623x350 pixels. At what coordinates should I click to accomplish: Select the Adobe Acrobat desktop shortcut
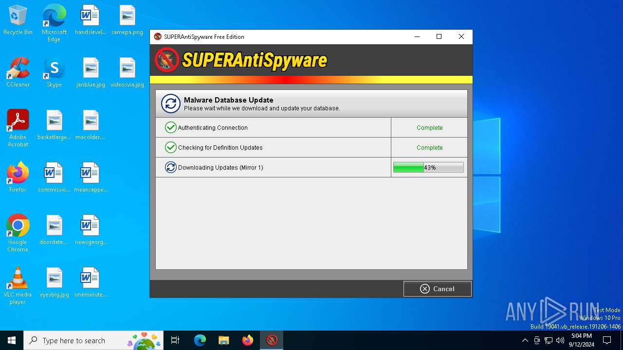(x=18, y=128)
